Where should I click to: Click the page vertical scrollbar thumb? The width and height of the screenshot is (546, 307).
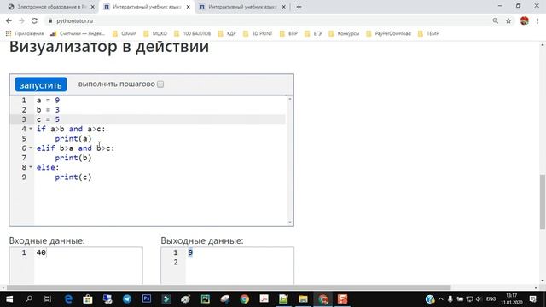click(x=543, y=202)
